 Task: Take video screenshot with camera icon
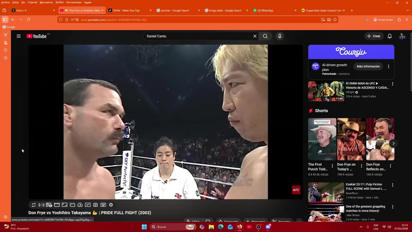[x=96, y=205]
